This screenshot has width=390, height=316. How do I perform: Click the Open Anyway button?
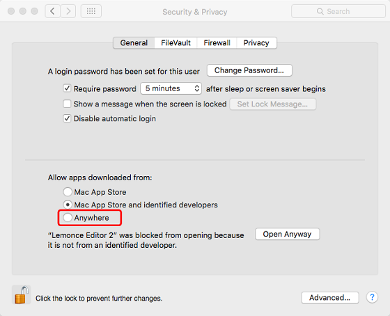click(x=287, y=234)
